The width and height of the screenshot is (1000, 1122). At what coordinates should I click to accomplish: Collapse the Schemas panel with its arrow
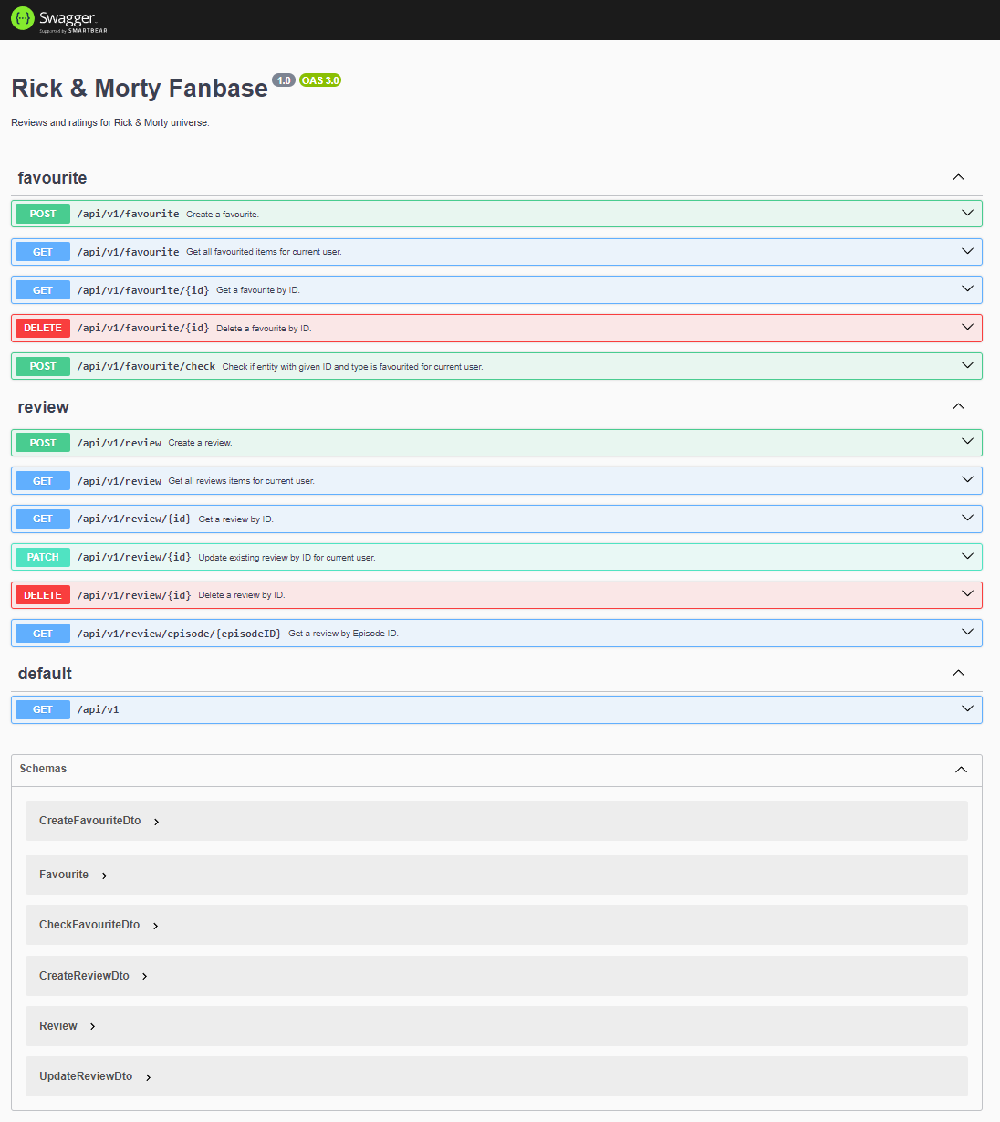tap(961, 770)
